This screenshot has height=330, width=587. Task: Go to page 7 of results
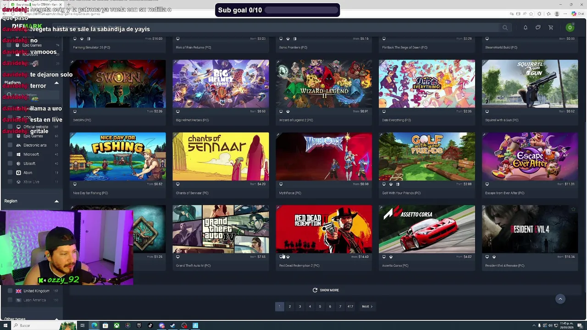(340, 307)
